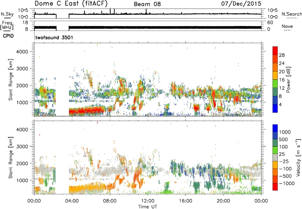Click the 'N.Sky' legend label
Screen dimensions: 302x209
[x=7, y=14]
